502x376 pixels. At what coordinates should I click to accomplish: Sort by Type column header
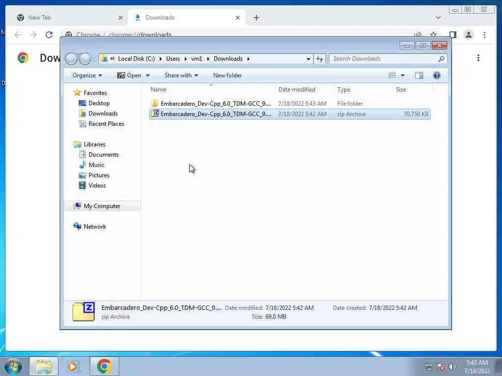point(363,90)
